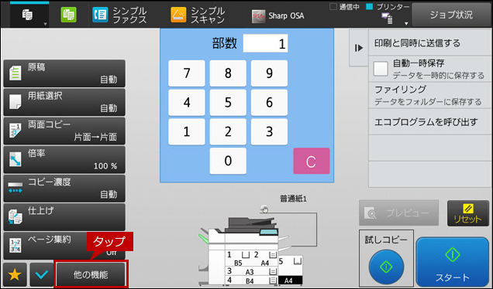Image resolution: width=493 pixels, height=289 pixels.
Task: Click 原稿 document icon
Action: [x=15, y=73]
